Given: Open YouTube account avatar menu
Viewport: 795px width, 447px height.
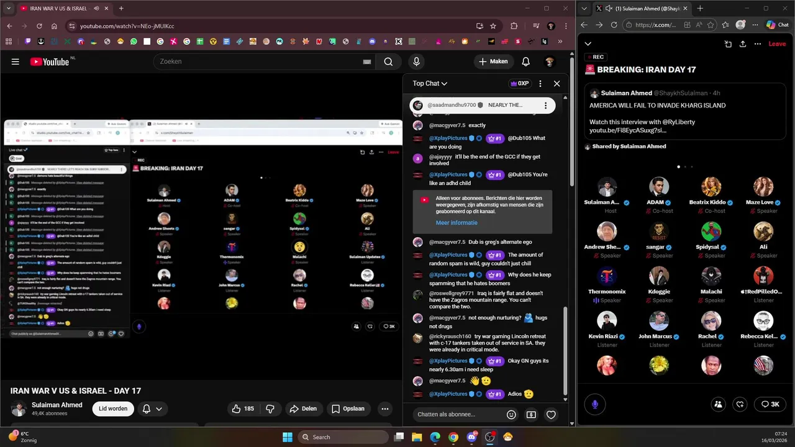Looking at the screenshot, I should tap(549, 61).
